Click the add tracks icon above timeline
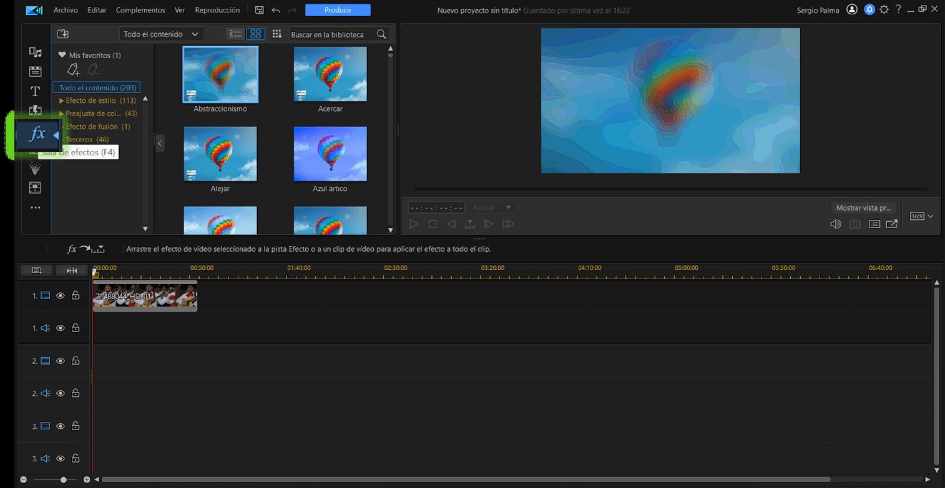The image size is (945, 488). pos(37,270)
